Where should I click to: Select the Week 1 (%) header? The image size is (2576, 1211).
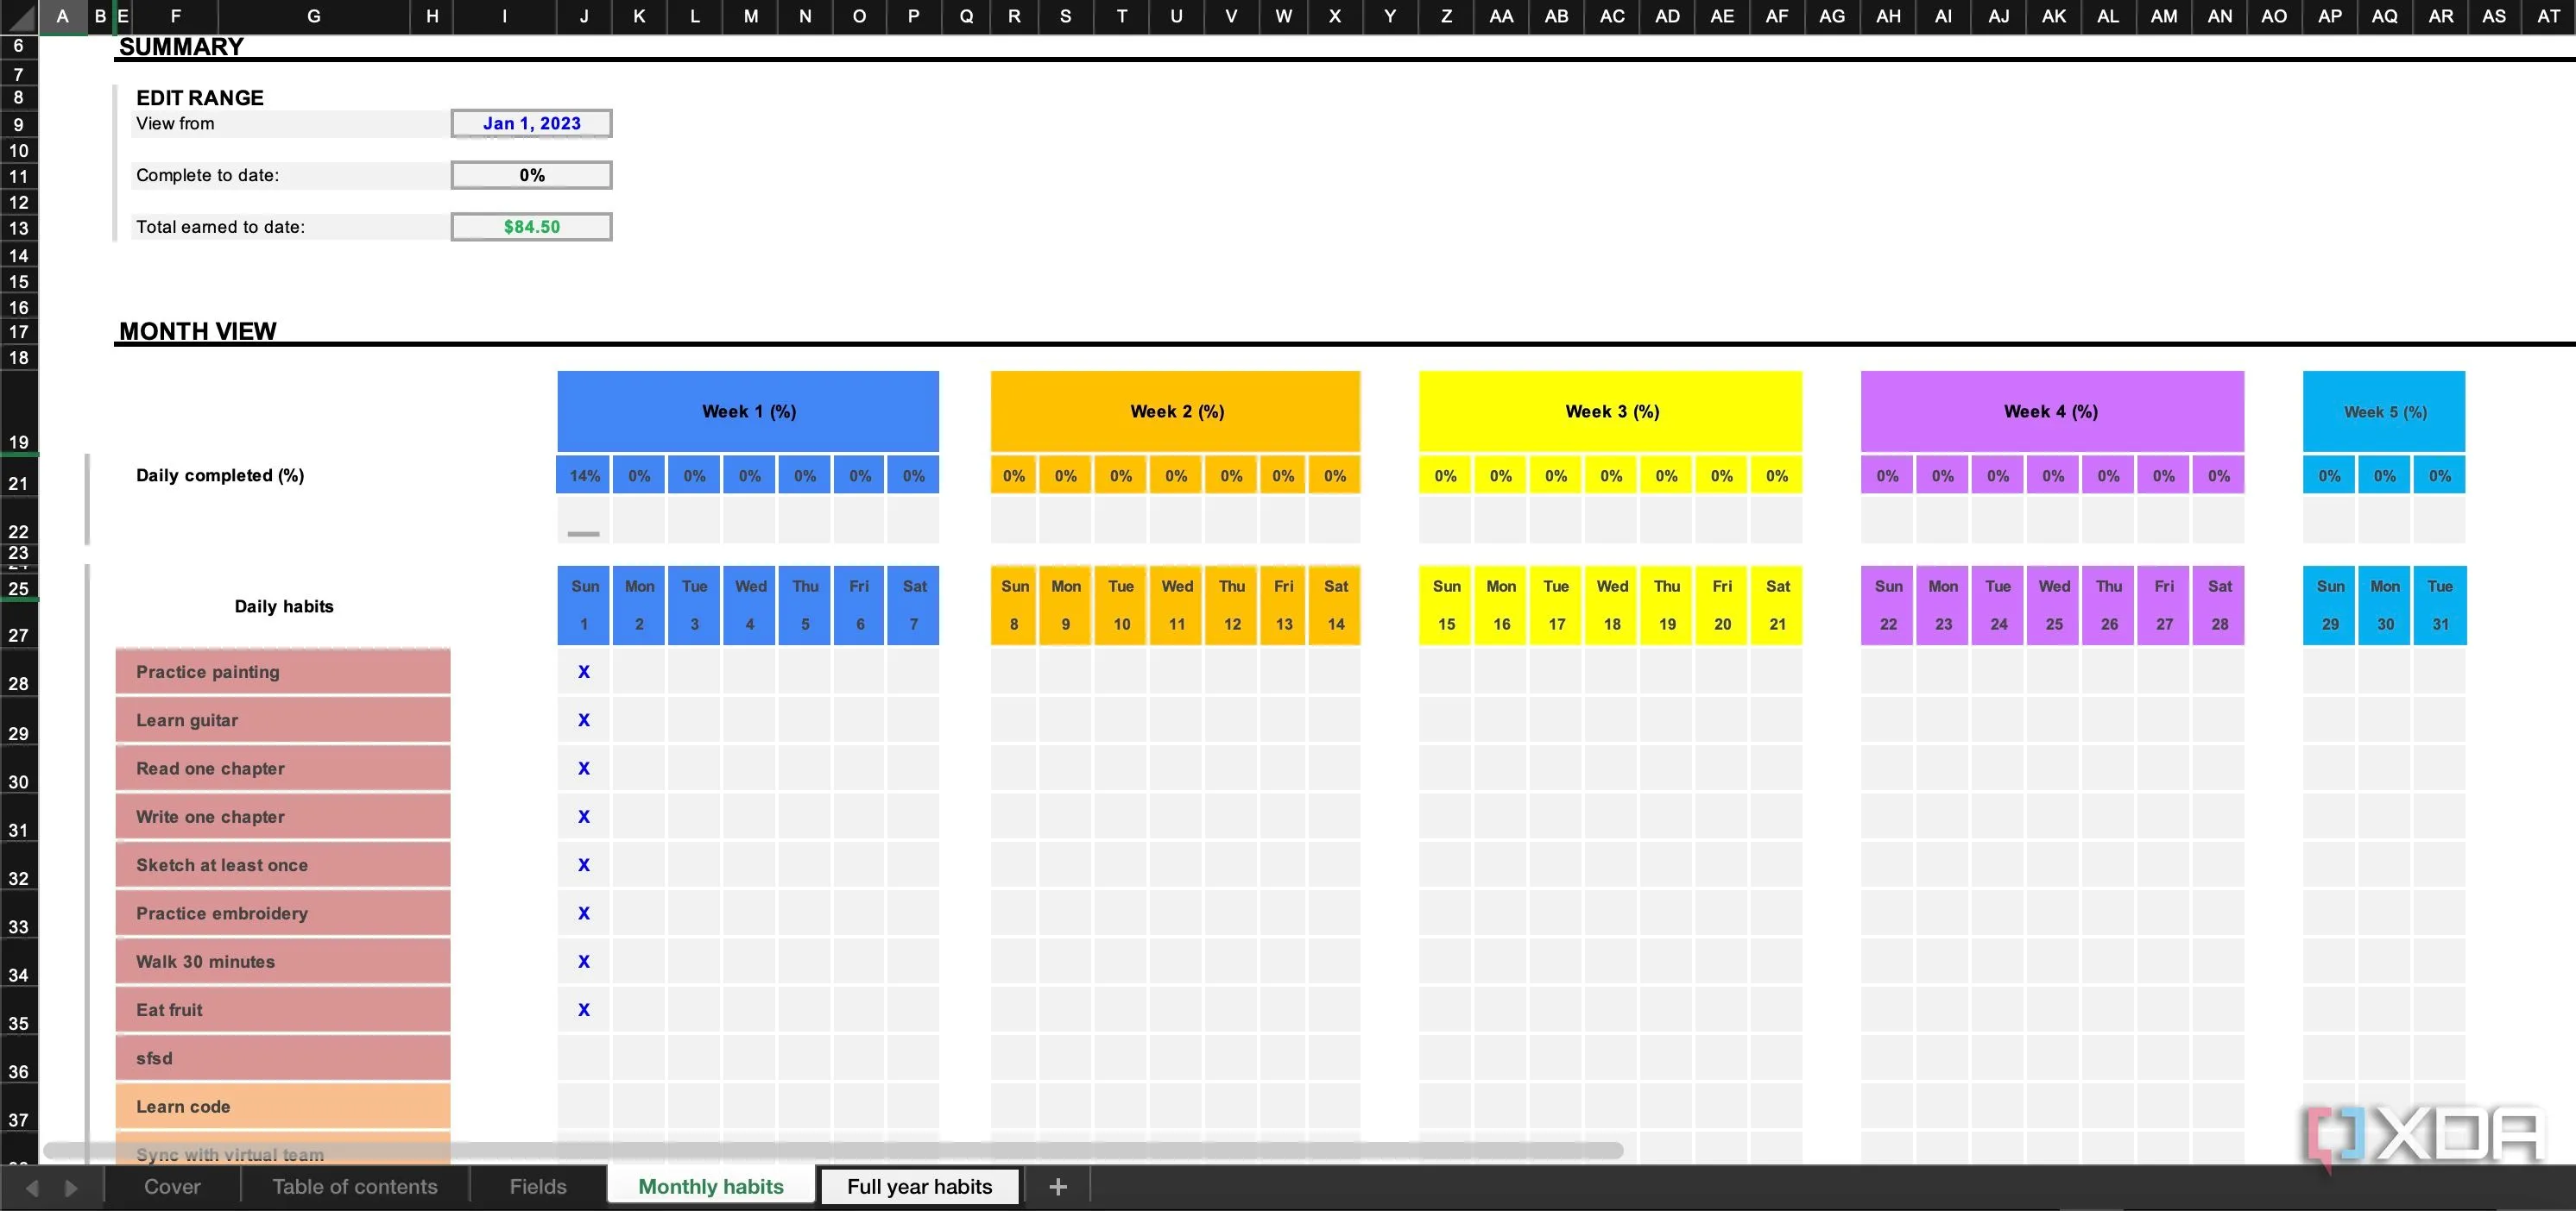pyautogui.click(x=748, y=411)
